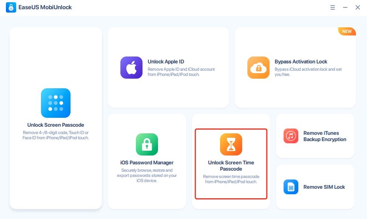Viewport: 367px width, 219px height.
Task: Click 'Remove 4-/6-digit code, Touch ID' description
Action: coord(56,135)
